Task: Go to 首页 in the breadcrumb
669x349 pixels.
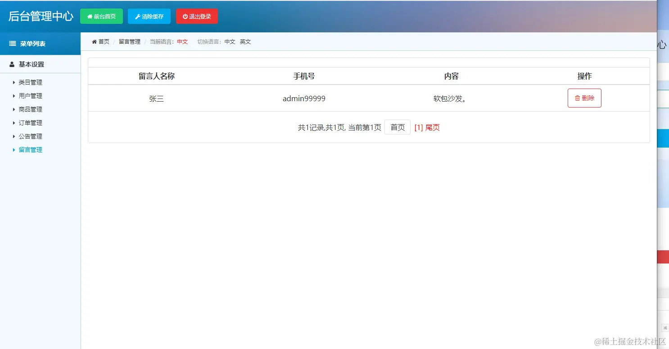Action: 104,42
